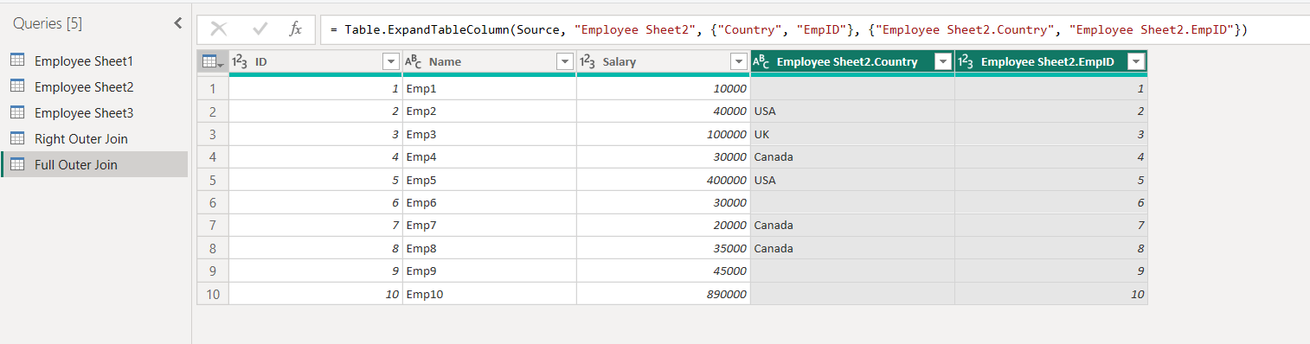Change Salary column data type icon
Viewport: 1310px width, 344px height.
click(588, 61)
